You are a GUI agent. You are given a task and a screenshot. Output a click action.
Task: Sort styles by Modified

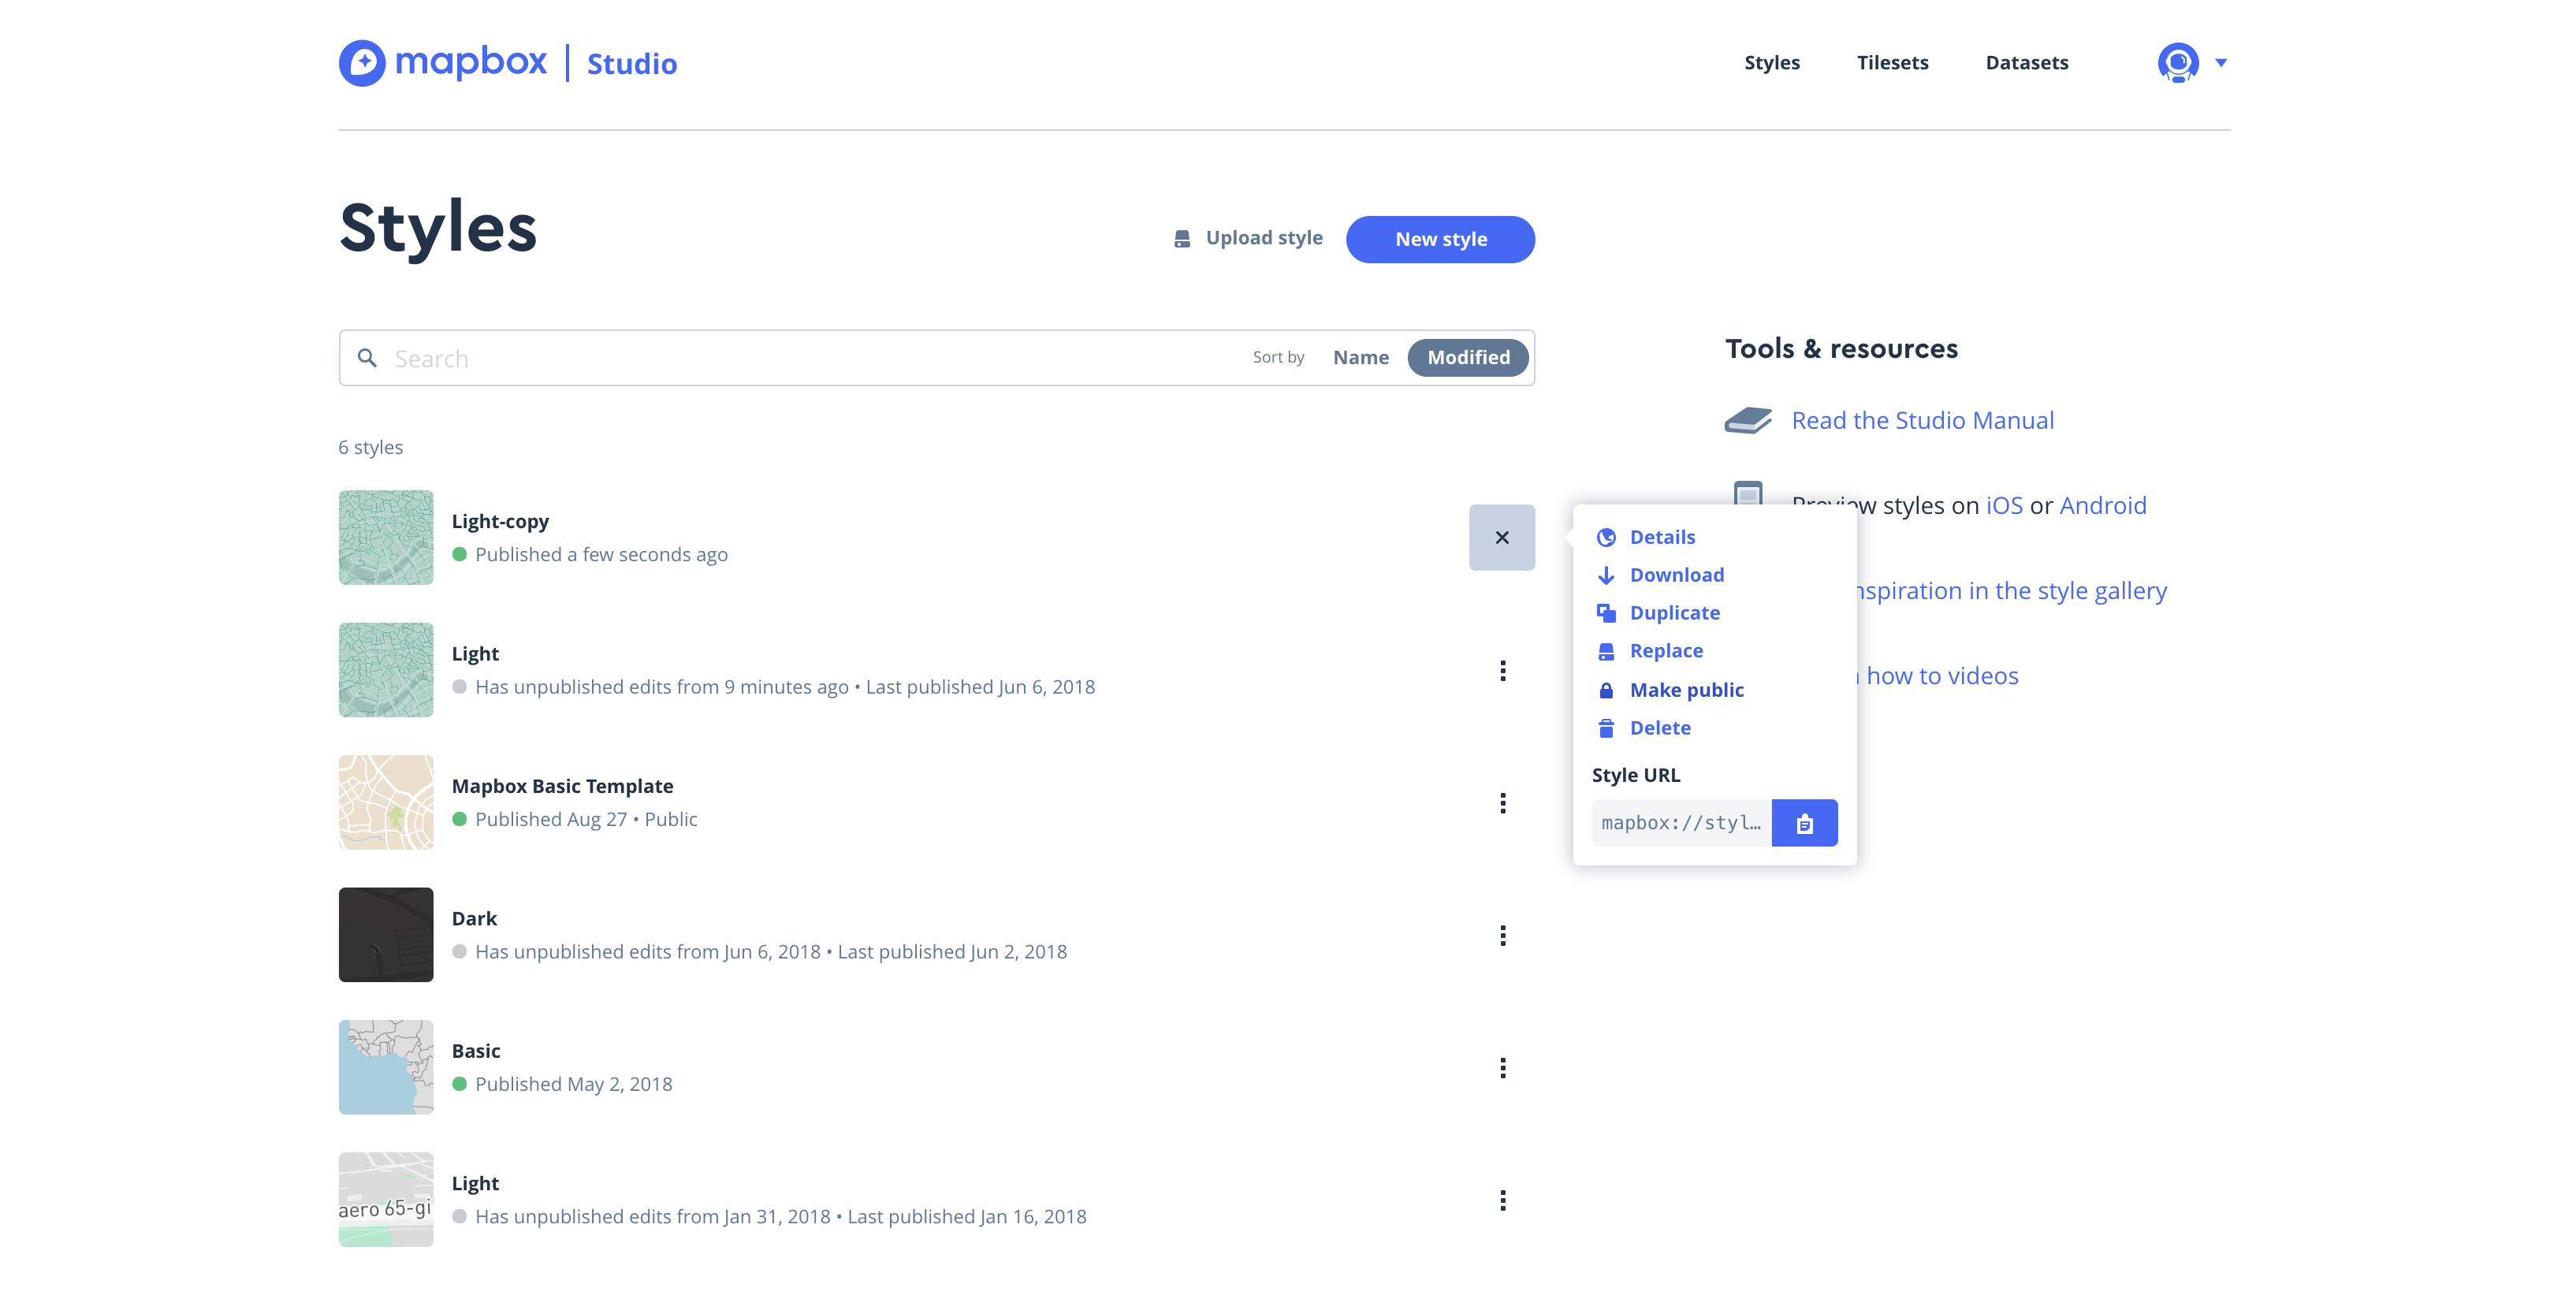click(1468, 358)
